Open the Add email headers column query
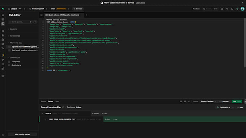The image size is (246, 138). click(23, 50)
